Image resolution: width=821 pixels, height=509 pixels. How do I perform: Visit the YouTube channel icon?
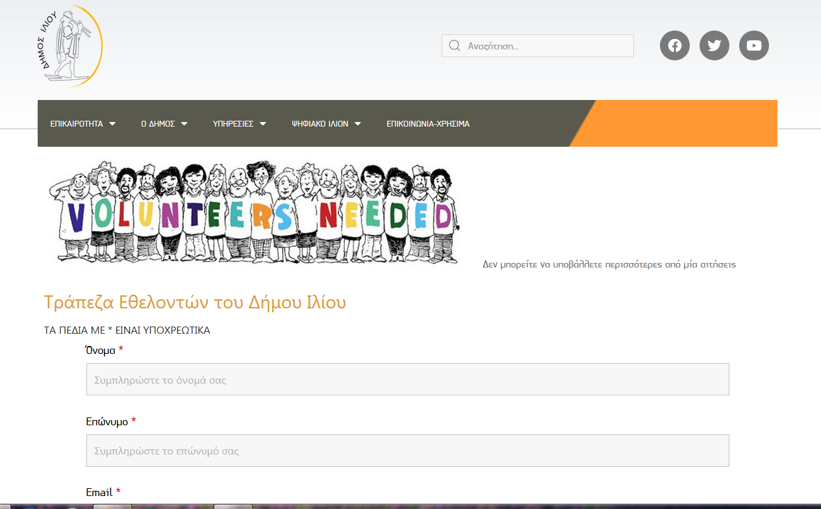(754, 45)
